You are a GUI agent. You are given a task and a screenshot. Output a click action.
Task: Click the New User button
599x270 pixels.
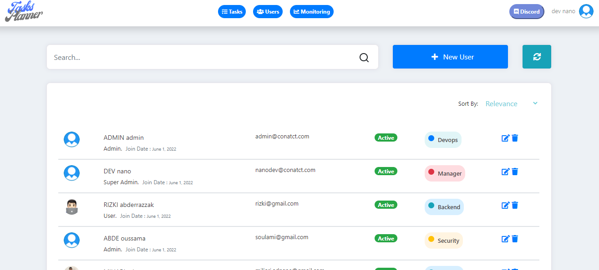450,56
